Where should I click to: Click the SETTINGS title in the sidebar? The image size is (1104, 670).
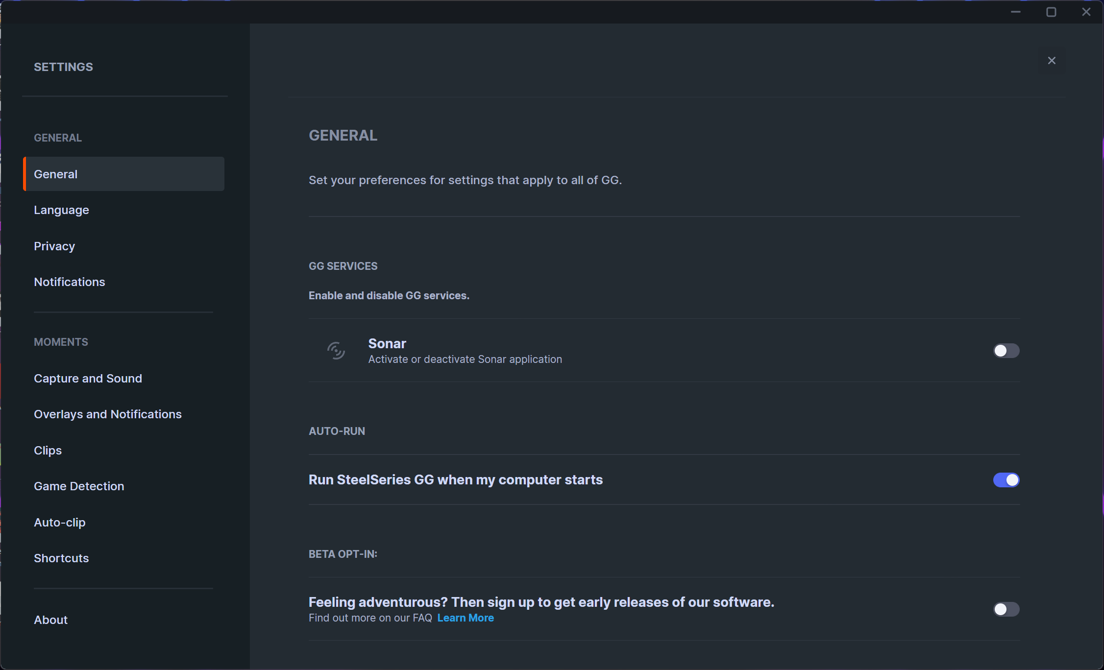pos(63,67)
